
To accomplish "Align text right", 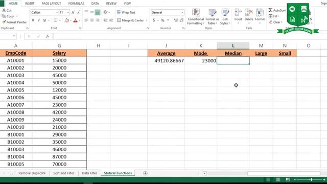I will [x=98, y=20].
